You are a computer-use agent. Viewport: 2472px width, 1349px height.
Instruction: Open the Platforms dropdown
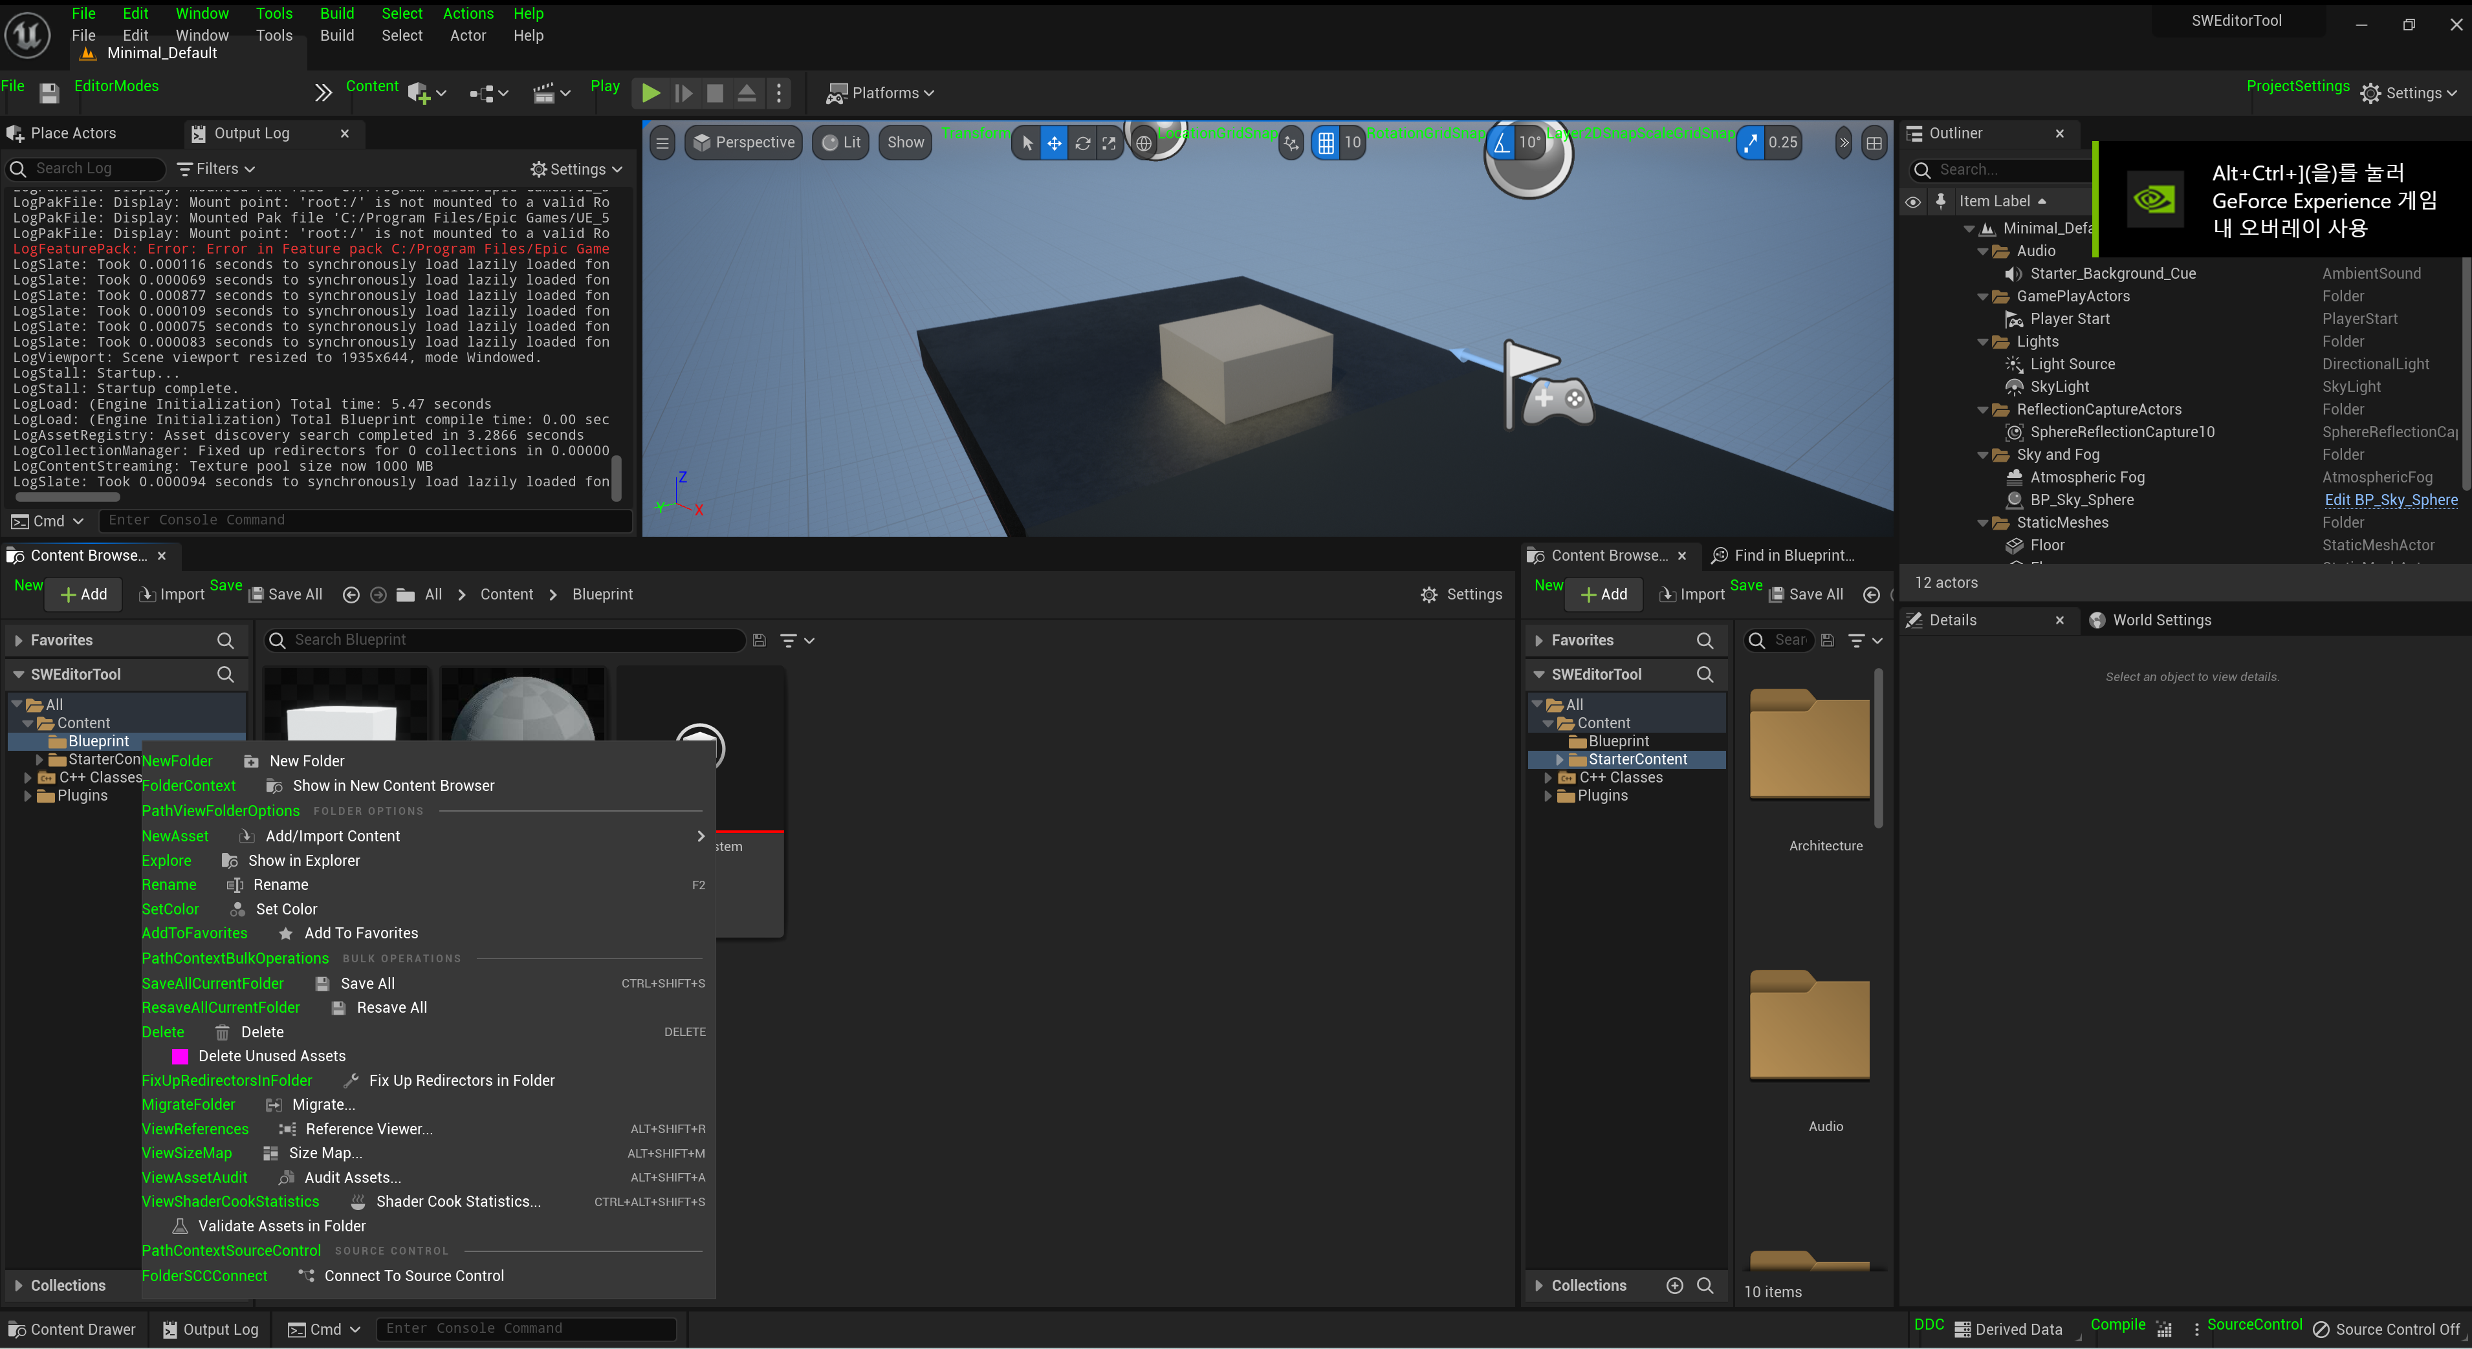[880, 93]
